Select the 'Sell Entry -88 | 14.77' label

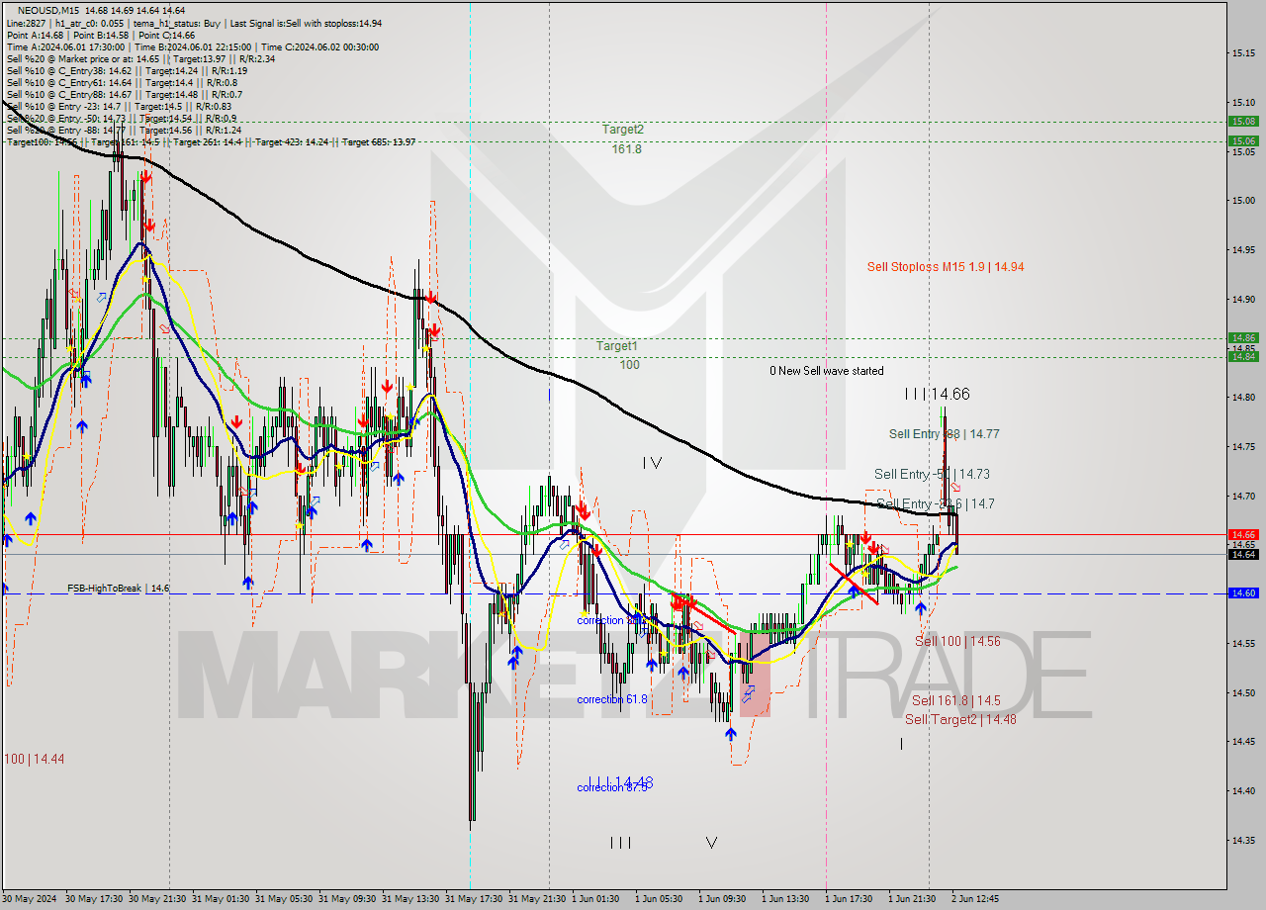944,433
